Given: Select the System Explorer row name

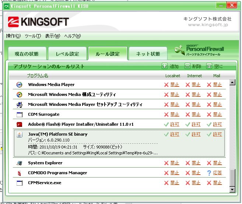Looking at the screenshot, I should point(45,163).
